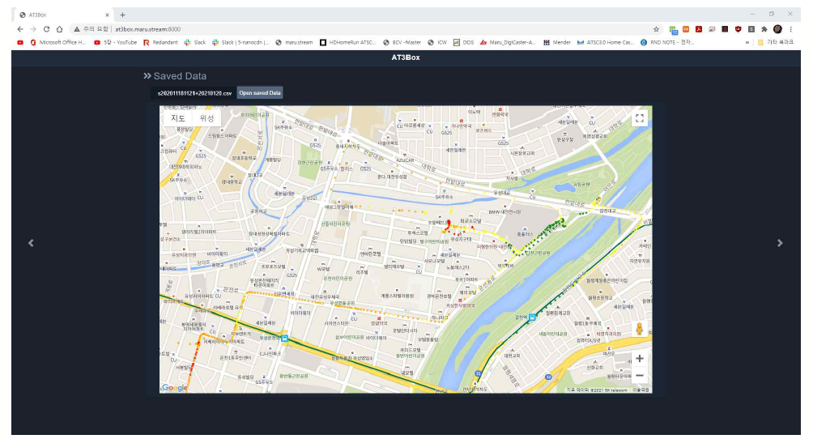813x439 pixels.
Task: Click the Google logo on the map
Action: click(175, 388)
